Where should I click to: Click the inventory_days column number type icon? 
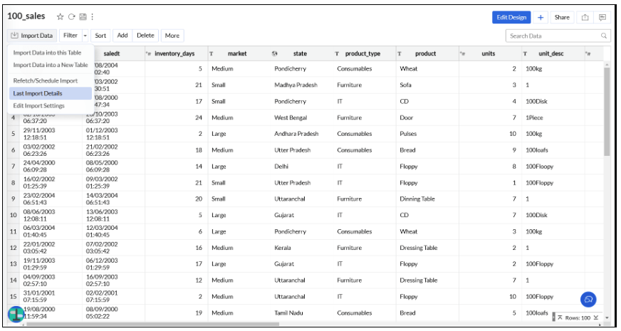pyautogui.click(x=149, y=54)
